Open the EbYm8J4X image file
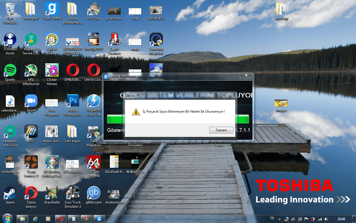The image size is (356, 223). pos(156,13)
